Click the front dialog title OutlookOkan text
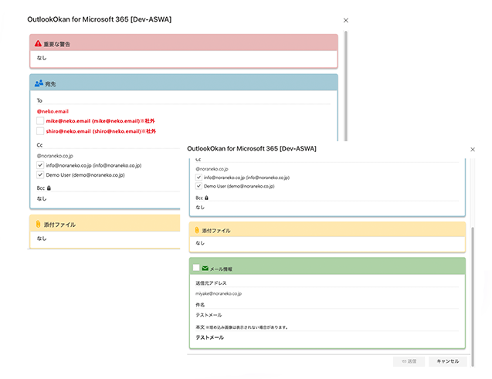 point(252,149)
